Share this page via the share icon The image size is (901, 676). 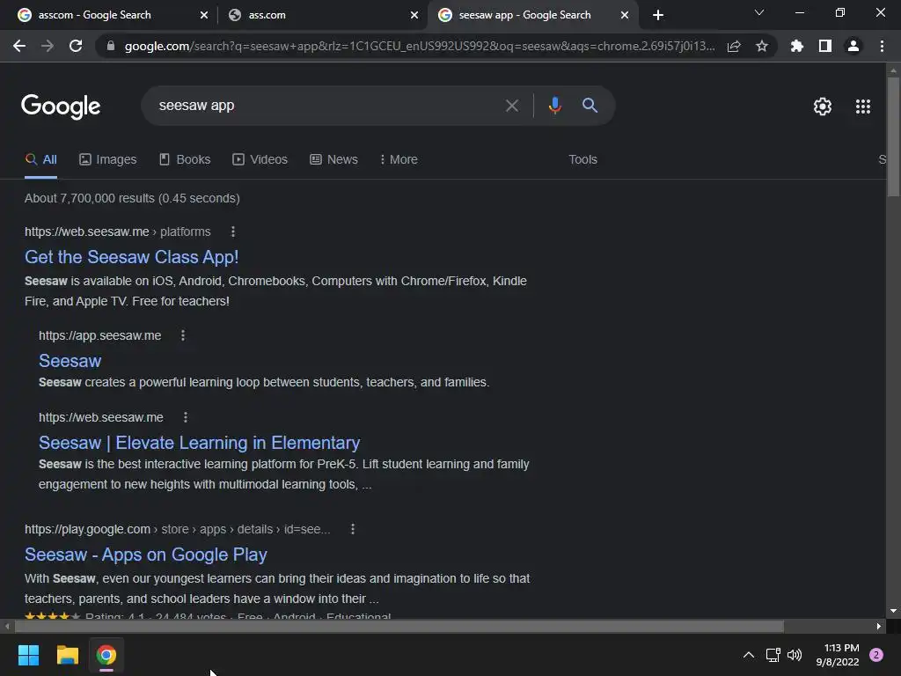tap(734, 46)
